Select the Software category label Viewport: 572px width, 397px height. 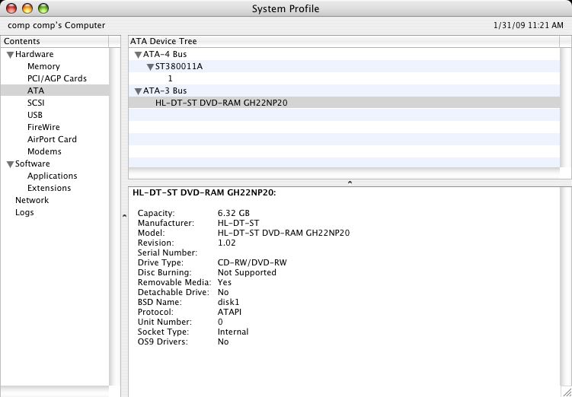[33, 164]
